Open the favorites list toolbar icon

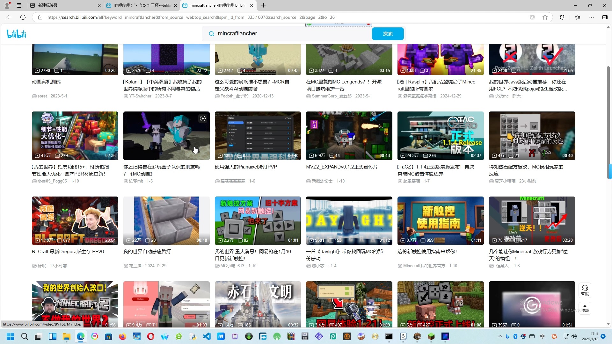577,17
